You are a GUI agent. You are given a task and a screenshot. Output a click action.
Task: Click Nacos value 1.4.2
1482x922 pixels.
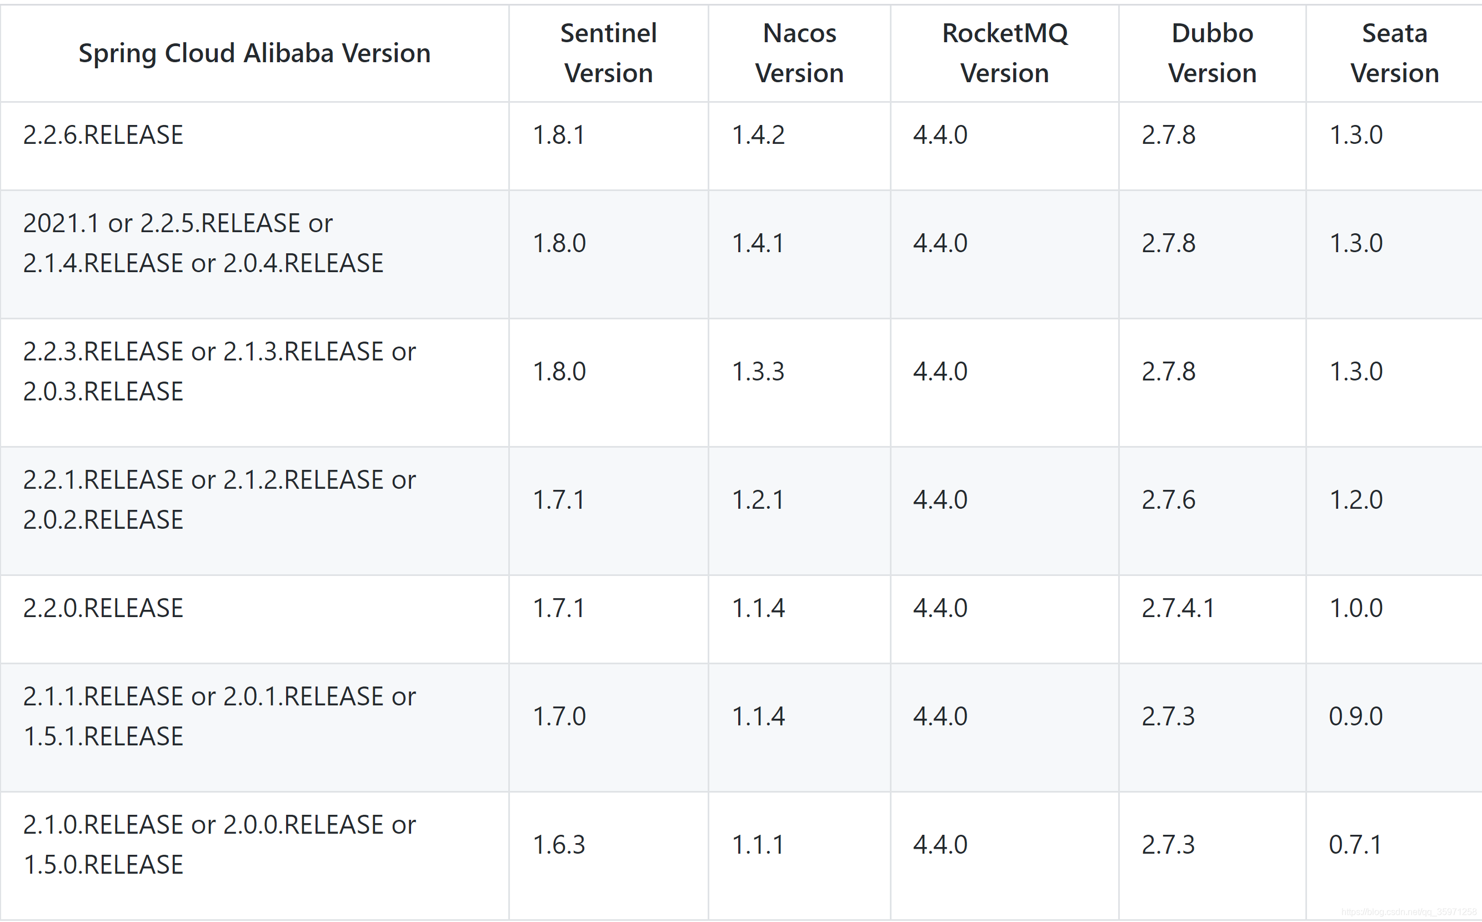tap(758, 135)
